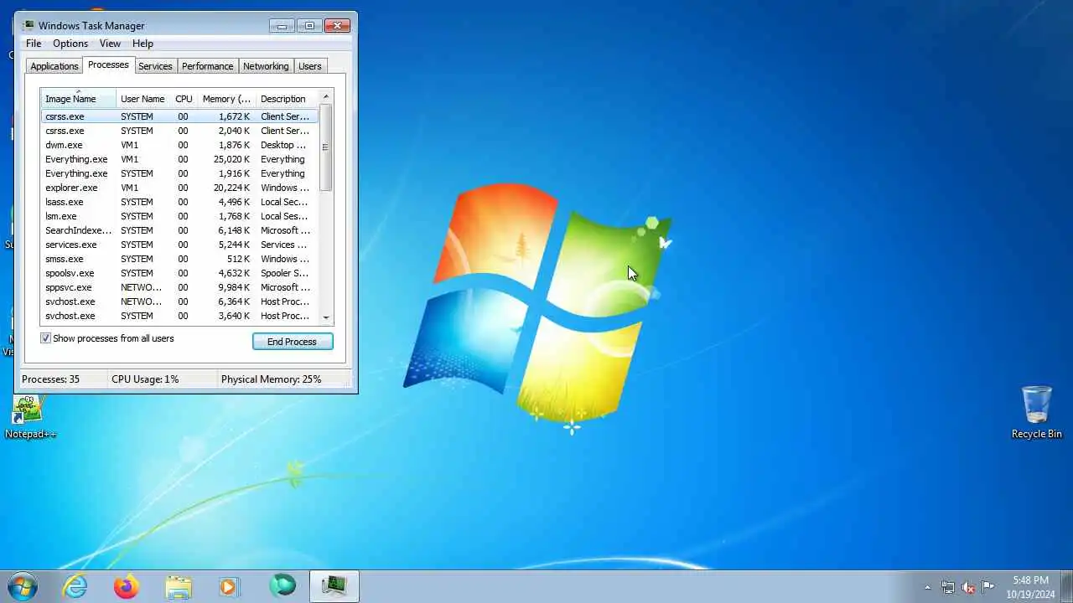1073x603 pixels.
Task: Select Everything.exe run by SYSTEM
Action: [x=179, y=173]
